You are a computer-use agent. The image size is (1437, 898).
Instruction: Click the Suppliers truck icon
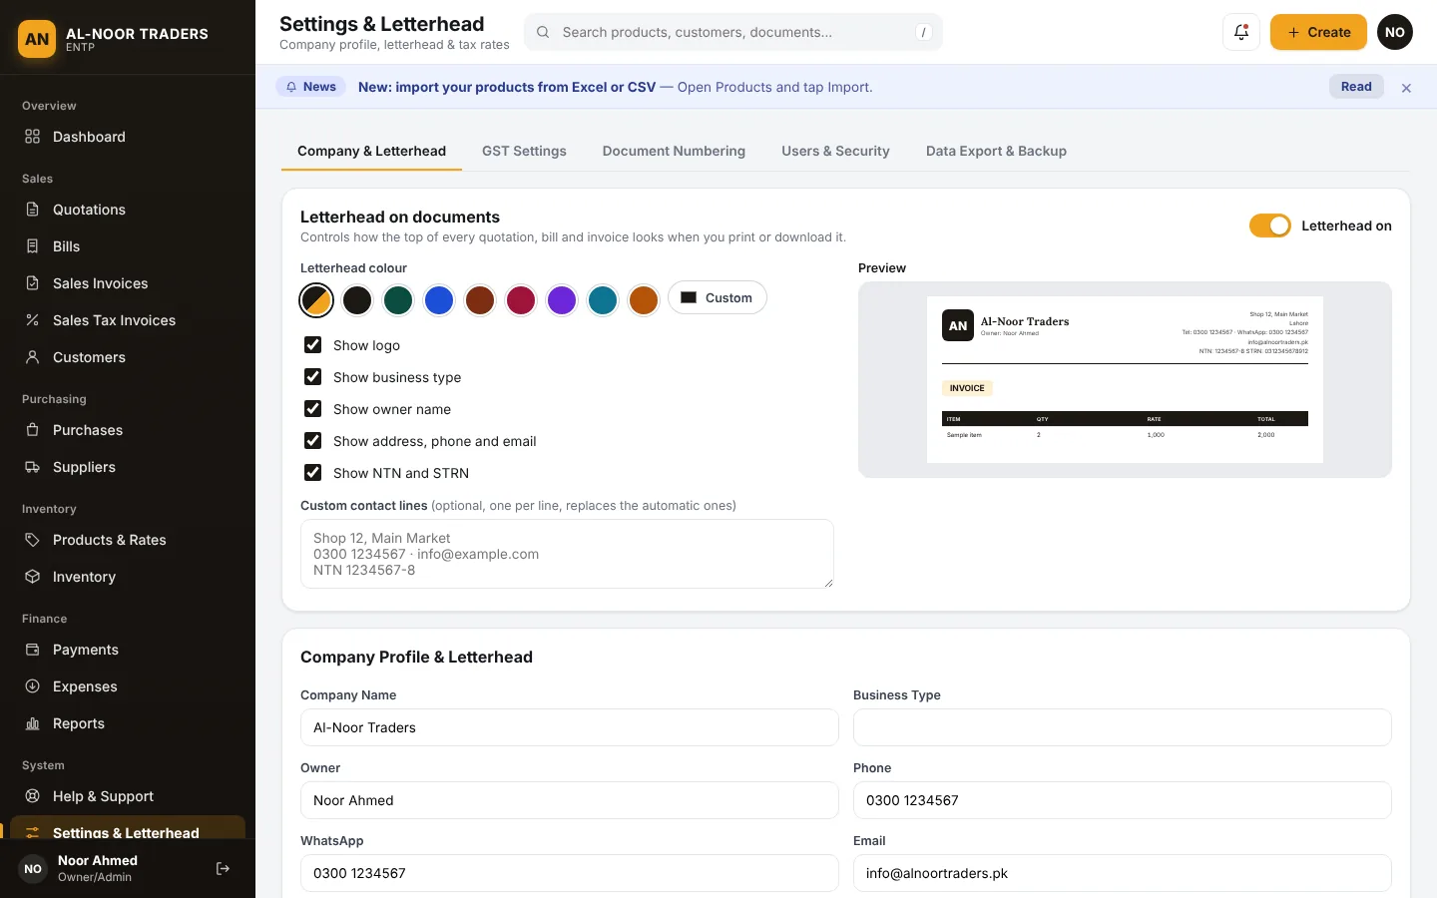pos(32,467)
